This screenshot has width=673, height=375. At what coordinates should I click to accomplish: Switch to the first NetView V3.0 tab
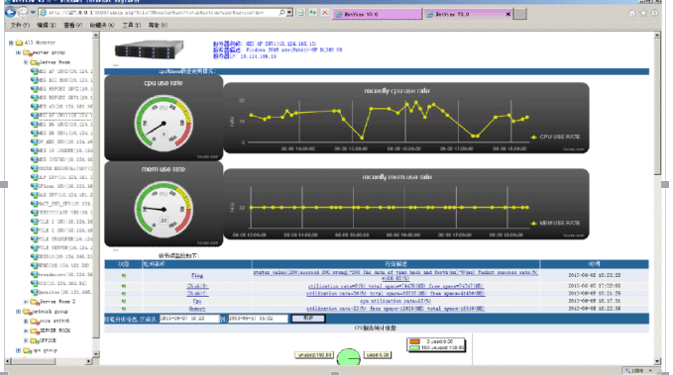[377, 14]
